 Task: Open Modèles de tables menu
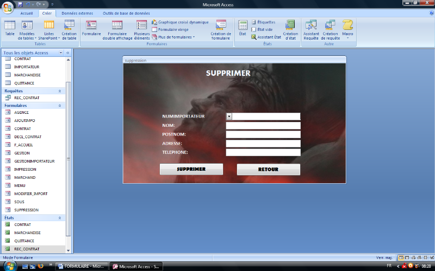pos(27,30)
